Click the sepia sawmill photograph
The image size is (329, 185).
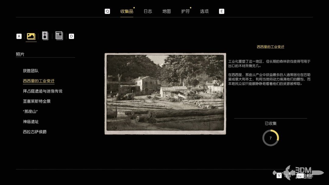(x=165, y=94)
